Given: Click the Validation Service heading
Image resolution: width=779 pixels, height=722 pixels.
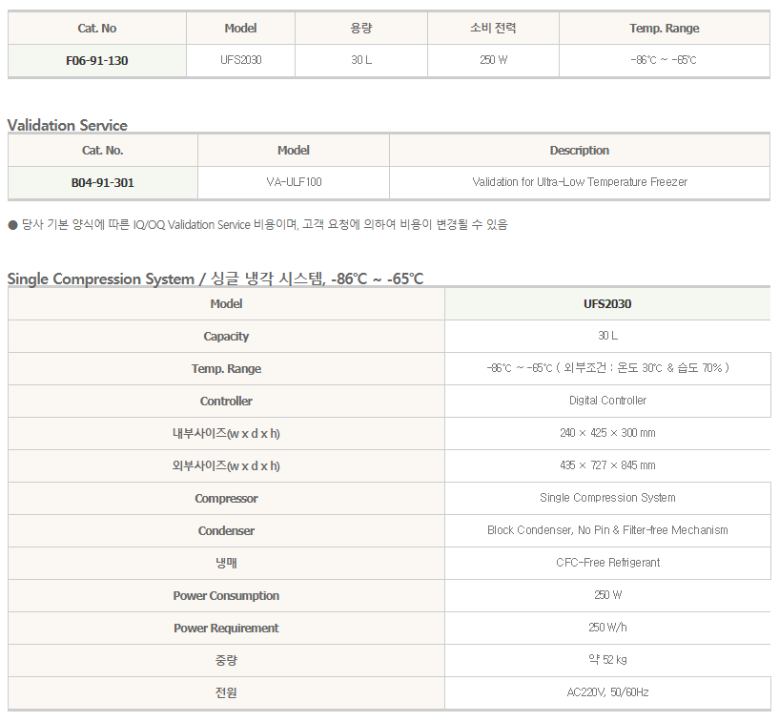Looking at the screenshot, I should coord(68,125).
